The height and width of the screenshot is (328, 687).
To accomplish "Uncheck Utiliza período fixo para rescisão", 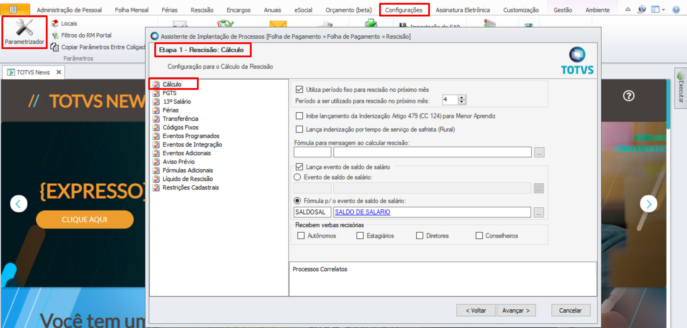I will coord(299,90).
